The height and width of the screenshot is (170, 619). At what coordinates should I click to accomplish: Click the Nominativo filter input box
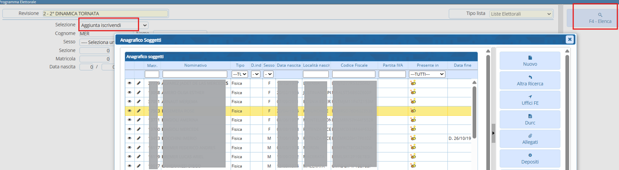[x=195, y=74]
